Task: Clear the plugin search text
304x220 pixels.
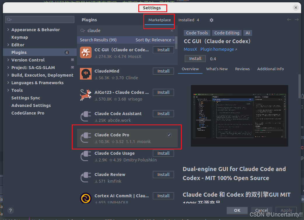Action: 172,31
